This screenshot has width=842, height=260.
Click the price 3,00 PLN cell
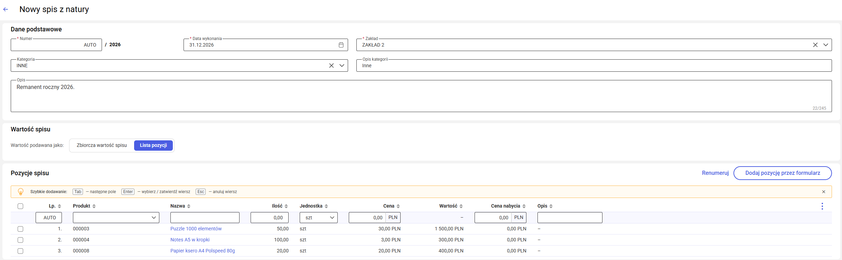point(391,240)
